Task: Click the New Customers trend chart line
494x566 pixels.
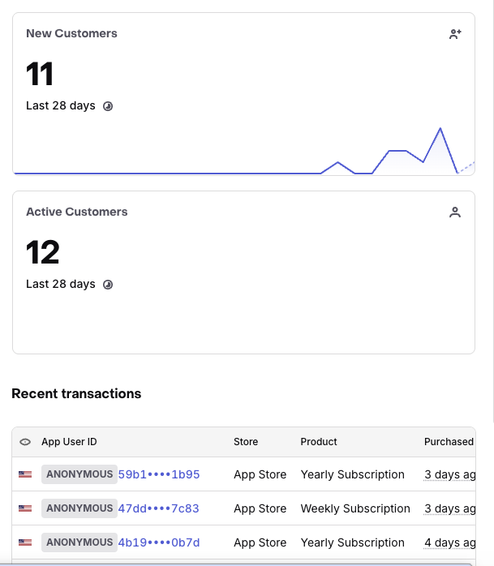Action: tap(244, 152)
